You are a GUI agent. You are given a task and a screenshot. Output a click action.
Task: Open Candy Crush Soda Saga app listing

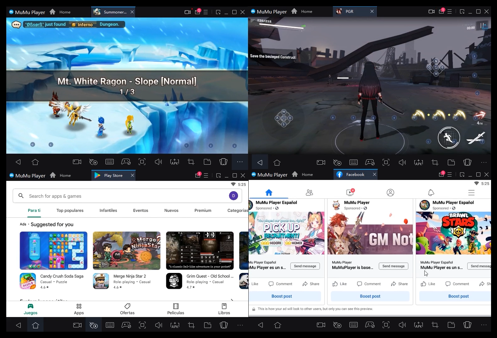pos(53,281)
